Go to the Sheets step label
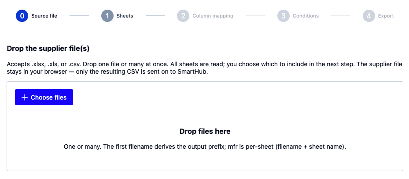Viewport: 409px width, 179px height. click(x=125, y=16)
